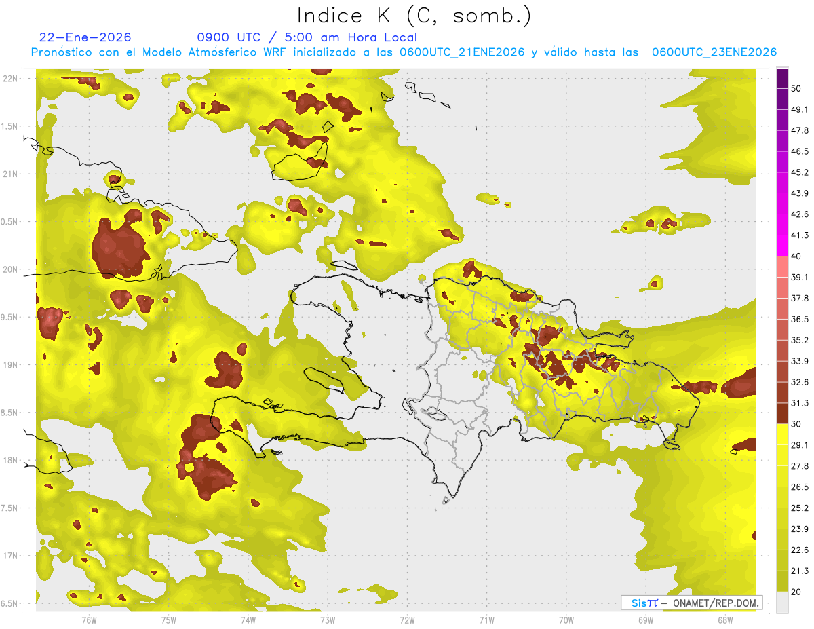Click the 'SisTT' logo text in the credit box
The height and width of the screenshot is (629, 814).
coord(644,603)
